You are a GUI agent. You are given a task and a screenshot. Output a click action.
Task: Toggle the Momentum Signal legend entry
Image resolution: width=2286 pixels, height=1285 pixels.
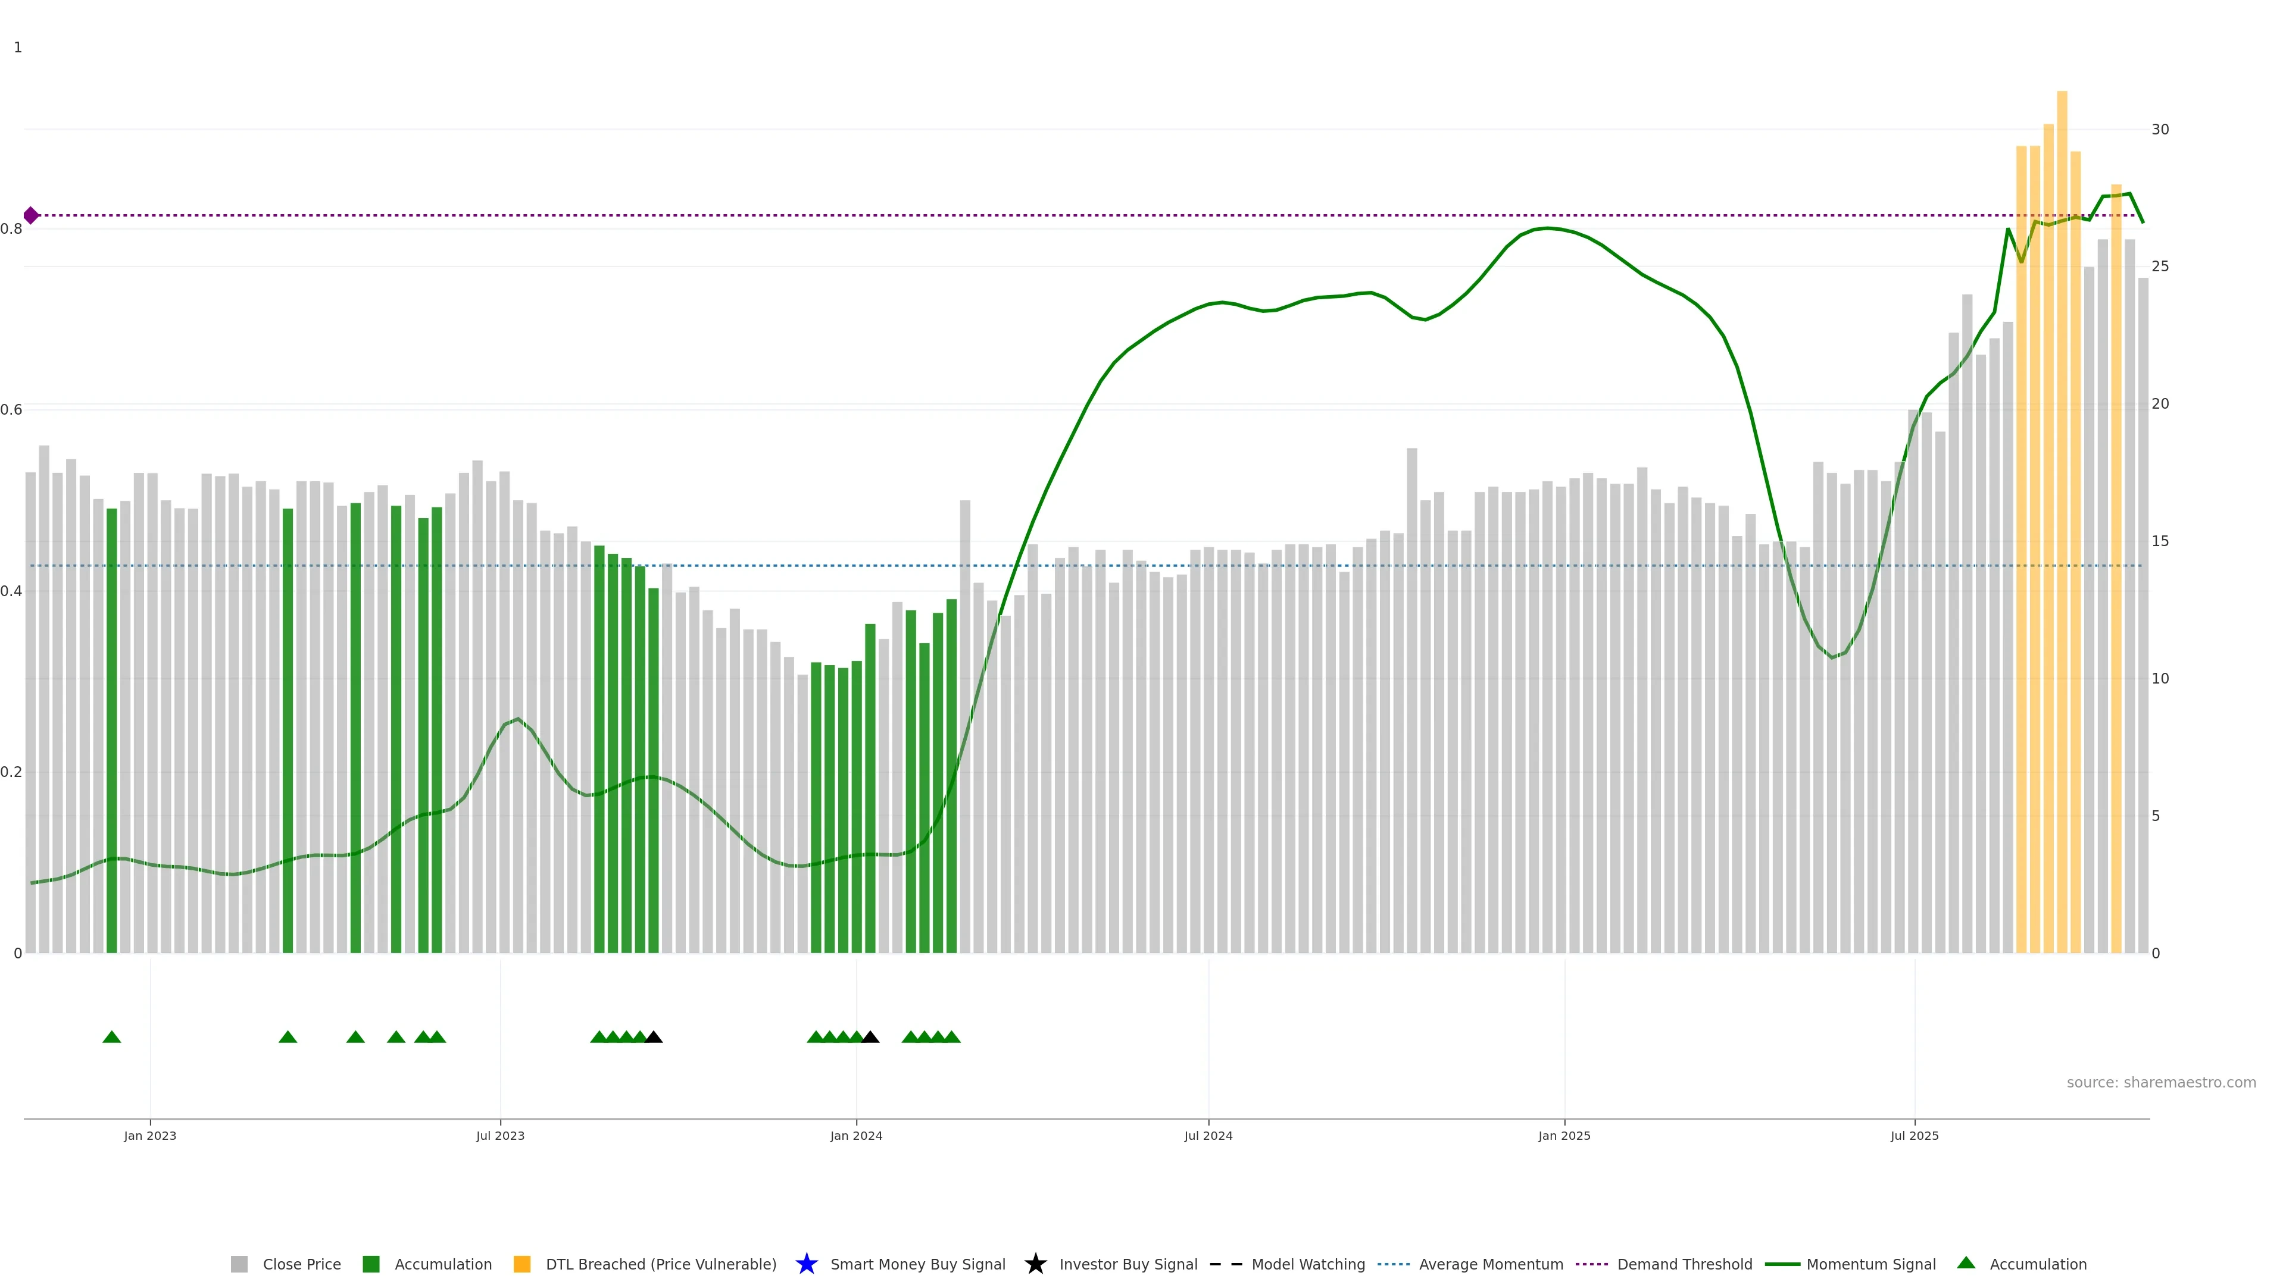(x=1870, y=1265)
